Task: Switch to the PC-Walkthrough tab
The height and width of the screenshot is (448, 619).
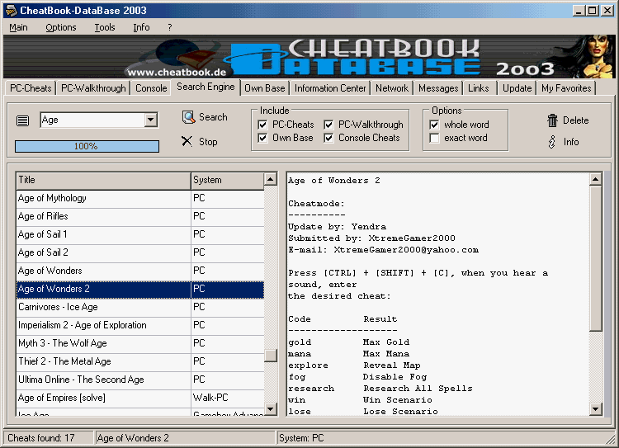Action: point(94,88)
